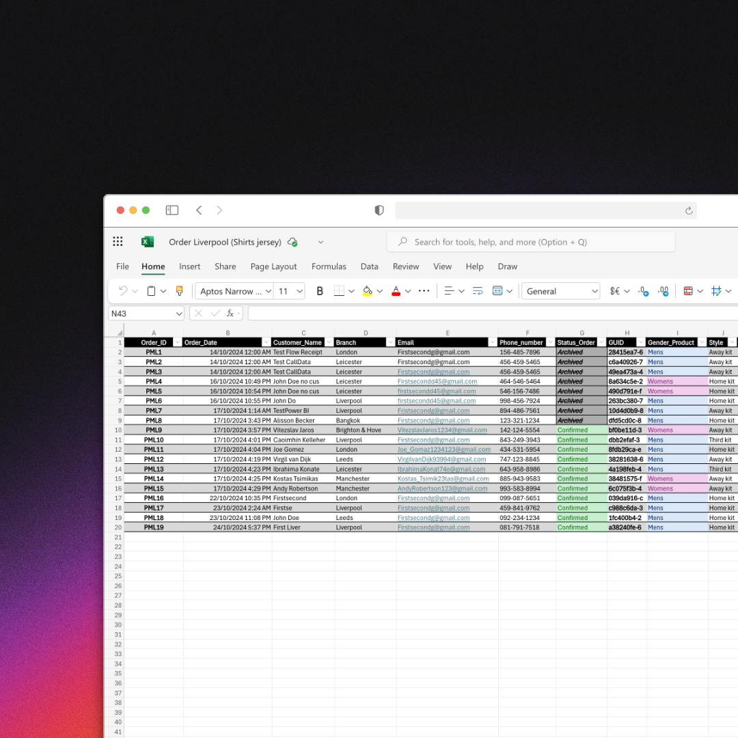Viewport: 738px width, 738px height.
Task: Switch to the Page Layout tab
Action: pos(273,266)
